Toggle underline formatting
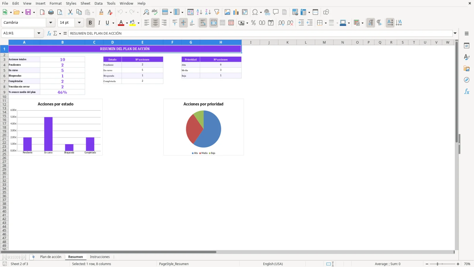The height and width of the screenshot is (267, 474). point(108,23)
